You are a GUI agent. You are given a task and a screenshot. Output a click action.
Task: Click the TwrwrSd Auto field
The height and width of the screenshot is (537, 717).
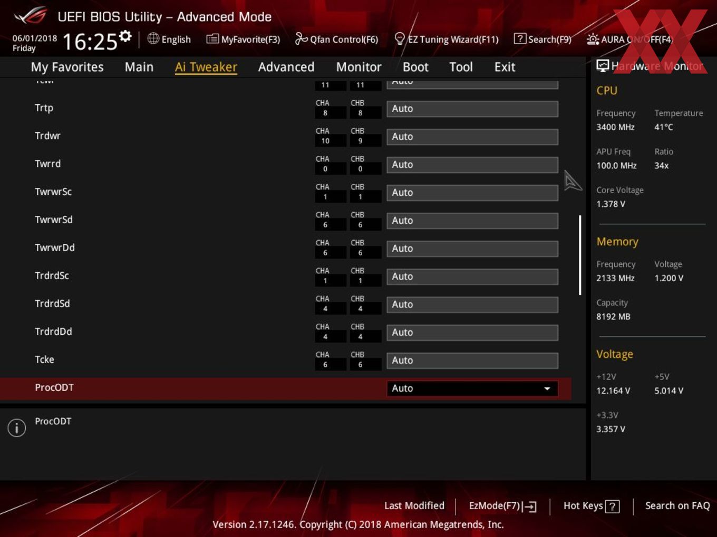pyautogui.click(x=472, y=221)
